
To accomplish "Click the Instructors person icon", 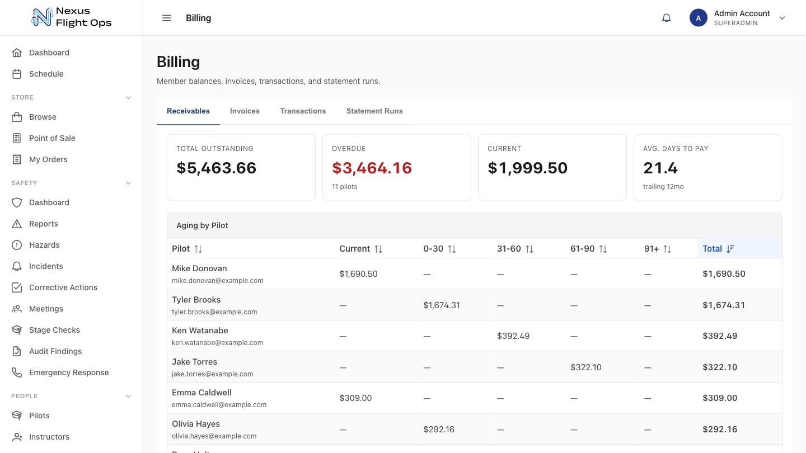I will tap(17, 437).
